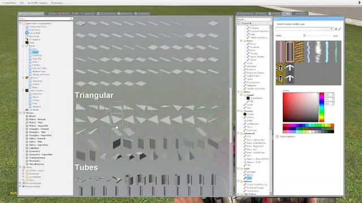The height and width of the screenshot is (203, 362).
Task: Click the blue value stepper arrows
Action: tap(333, 104)
